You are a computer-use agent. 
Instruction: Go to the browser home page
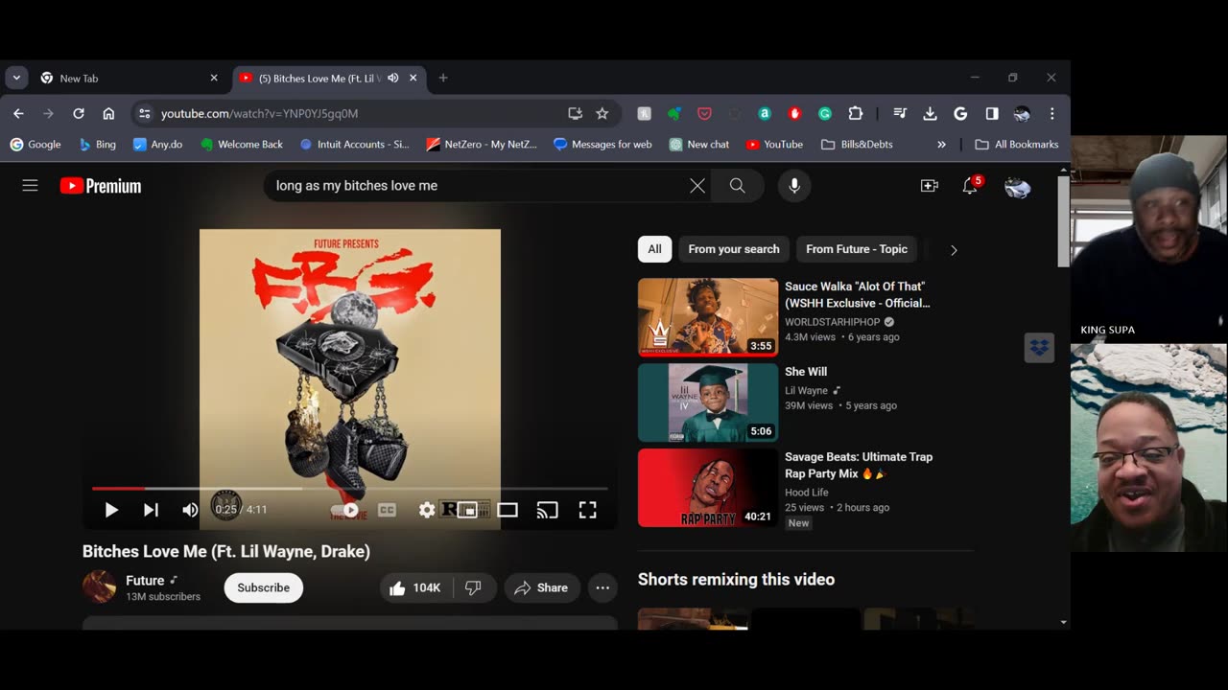coord(108,113)
